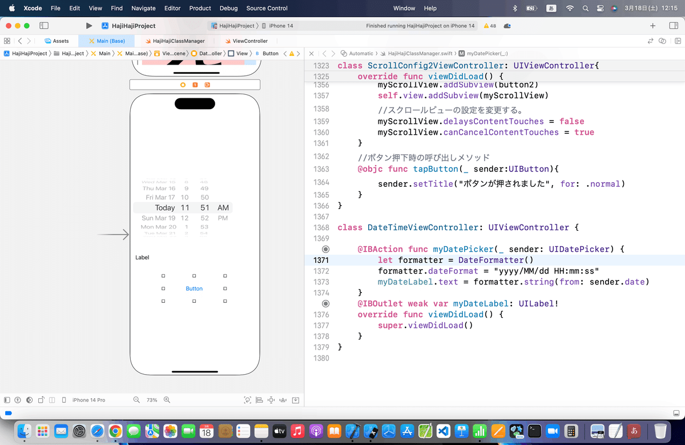Toggle the inspectors panel at top right
685x445 pixels.
(x=672, y=26)
